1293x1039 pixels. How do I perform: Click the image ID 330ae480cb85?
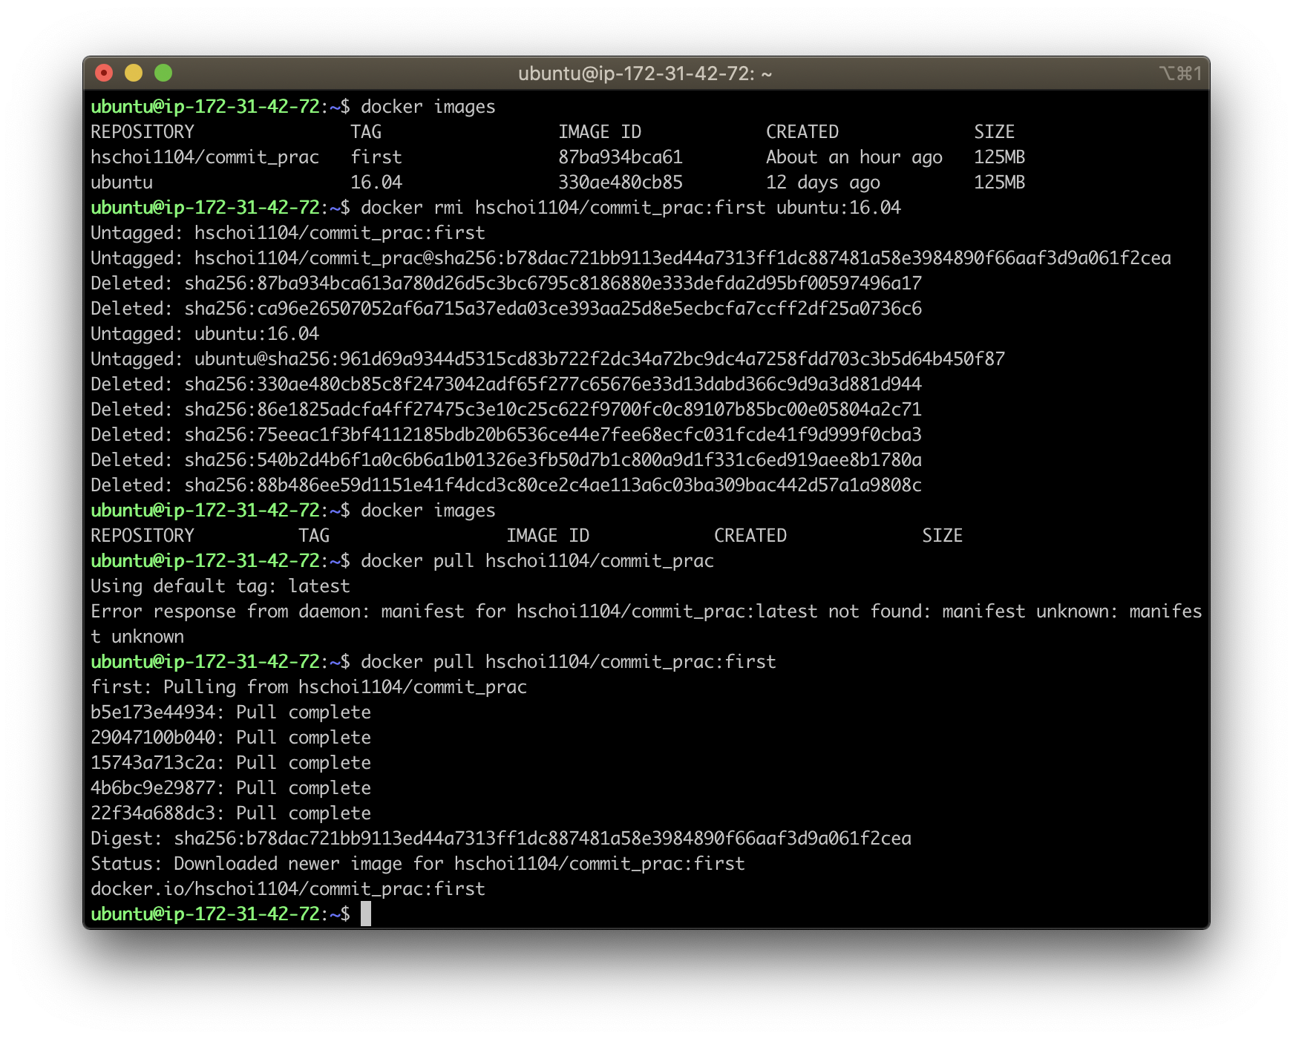coord(621,183)
